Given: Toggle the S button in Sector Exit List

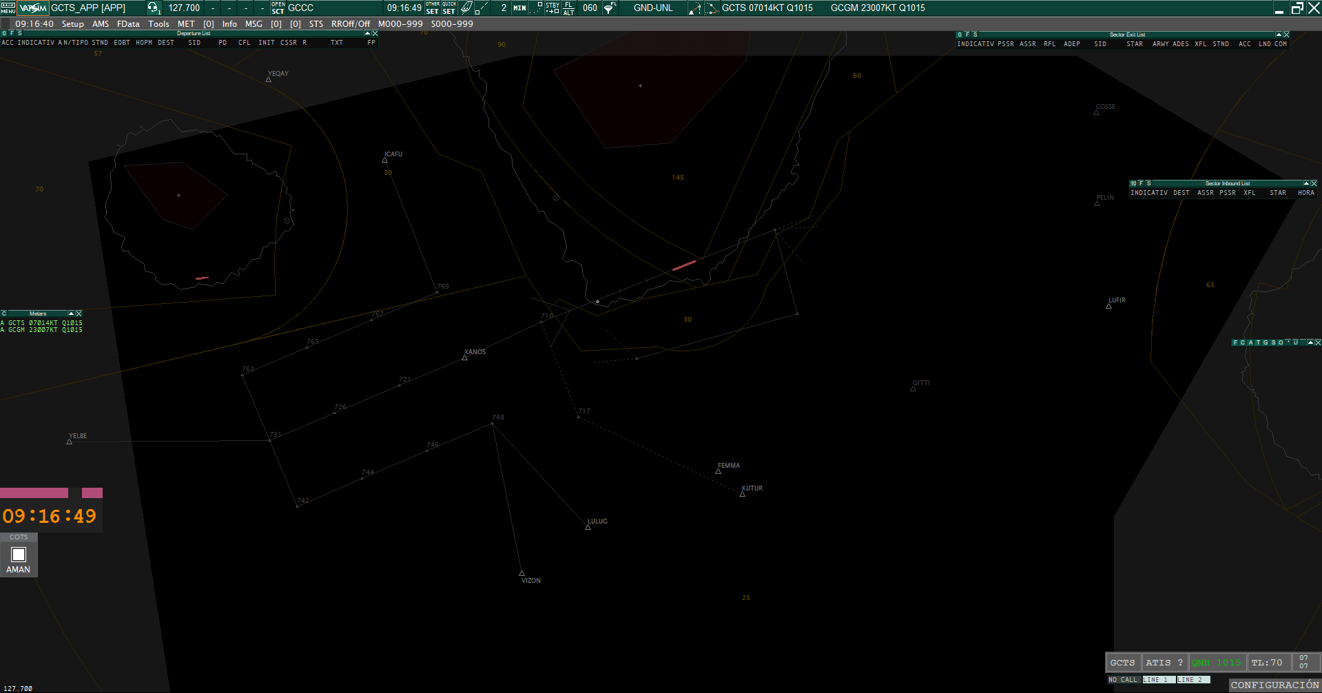Looking at the screenshot, I should 975,34.
